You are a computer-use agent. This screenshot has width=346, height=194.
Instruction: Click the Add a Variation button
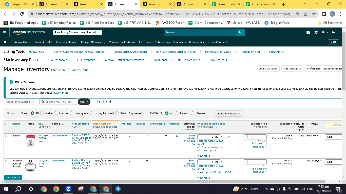coord(268,69)
